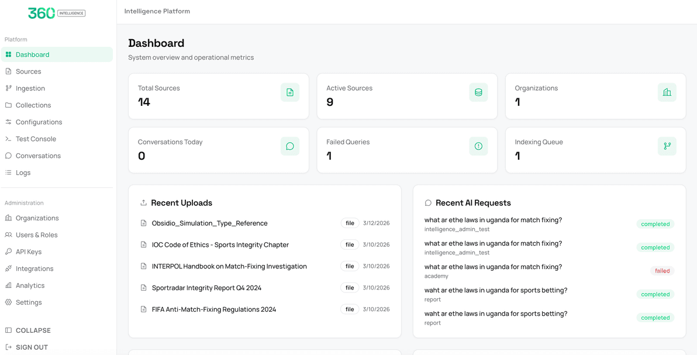Click the Integrations plug icon
Image resolution: width=697 pixels, height=355 pixels.
8,268
